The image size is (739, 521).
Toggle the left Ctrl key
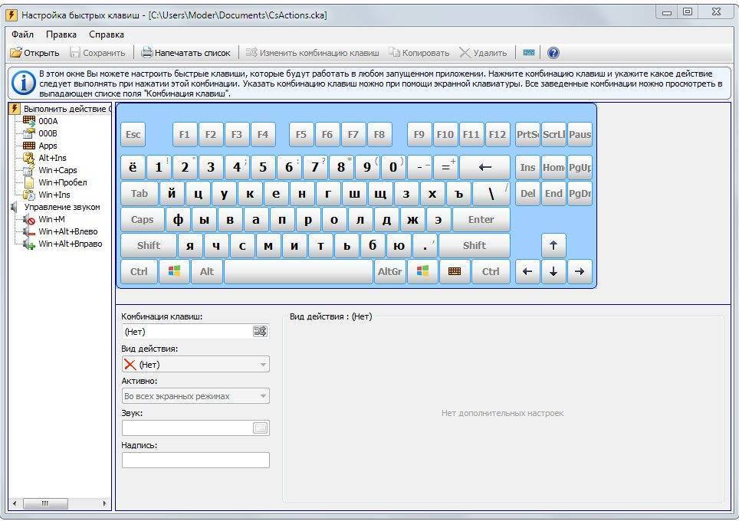(x=139, y=272)
